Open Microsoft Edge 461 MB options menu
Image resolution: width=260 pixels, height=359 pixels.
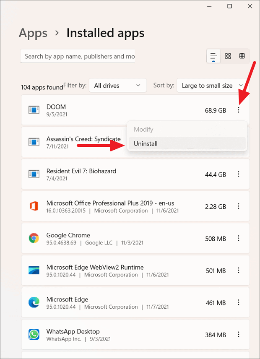239,302
